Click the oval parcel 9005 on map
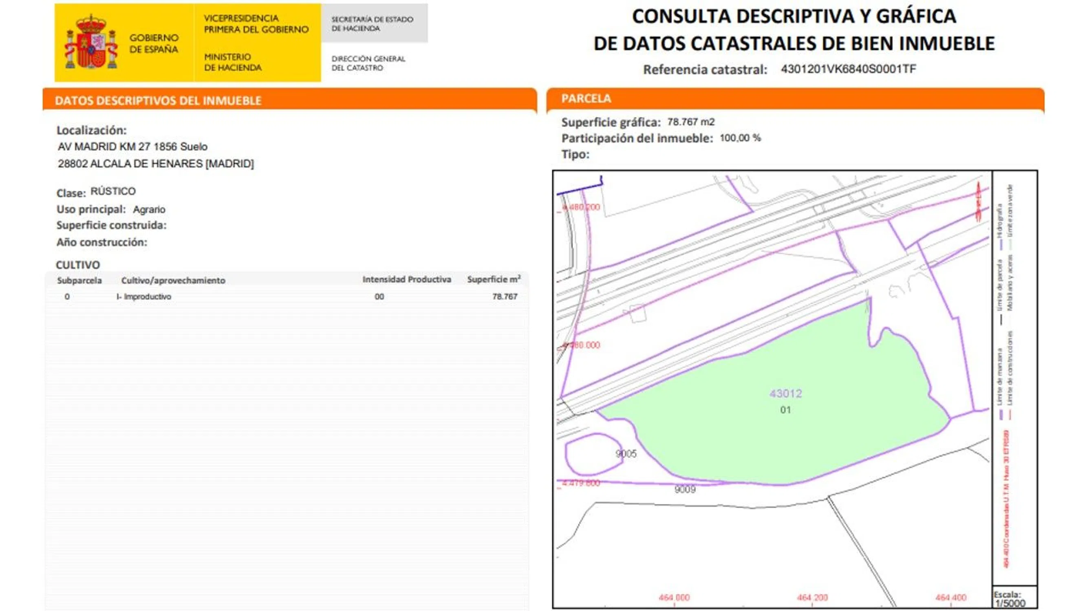1087x611 pixels. (x=593, y=454)
